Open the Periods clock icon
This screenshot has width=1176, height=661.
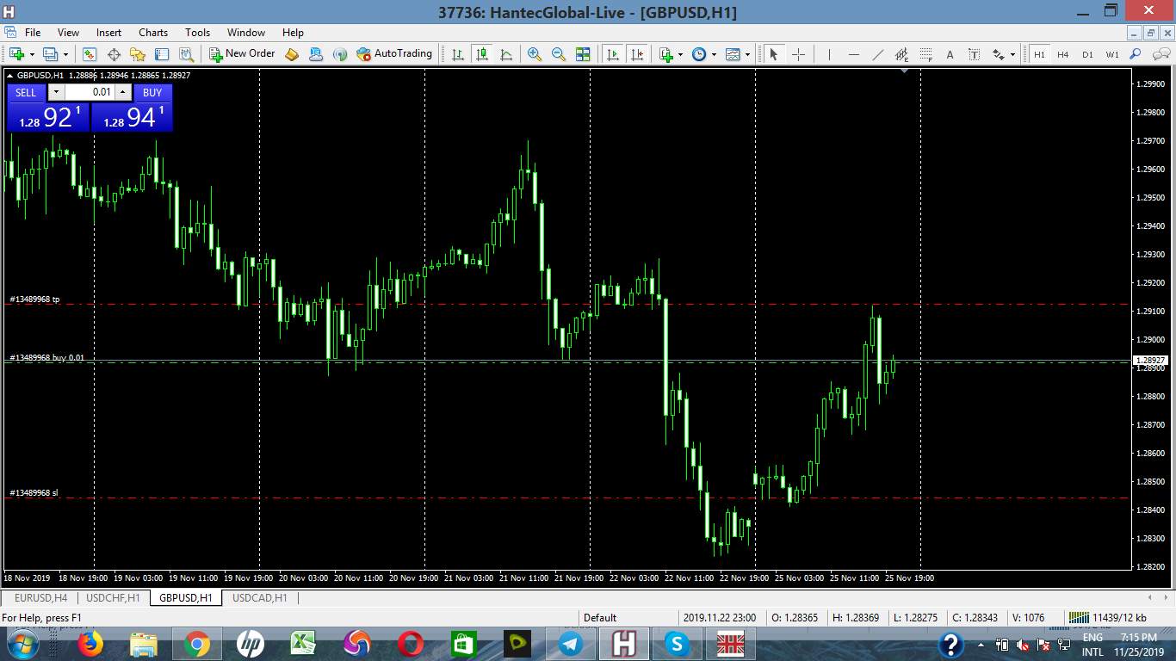coord(699,54)
